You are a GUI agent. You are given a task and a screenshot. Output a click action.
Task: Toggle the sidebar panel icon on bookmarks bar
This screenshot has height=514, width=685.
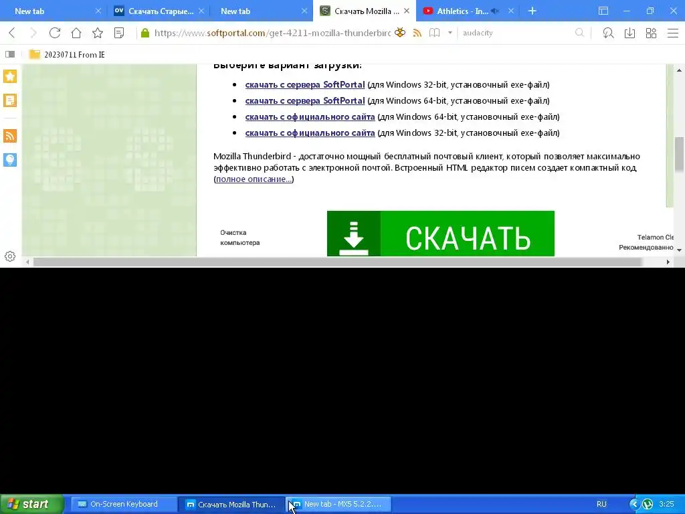(x=10, y=54)
